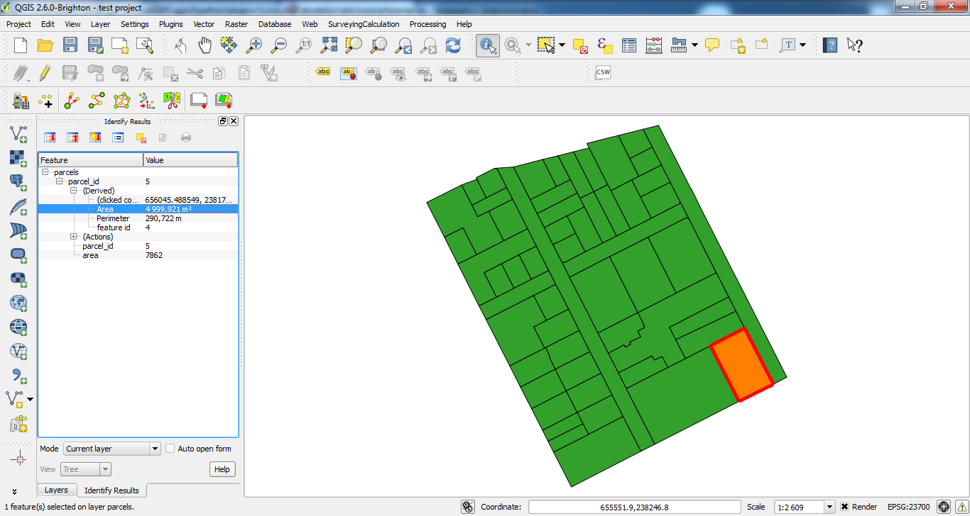Toggle the Render checkbox in status bar
This screenshot has width=970, height=516.
[844, 507]
